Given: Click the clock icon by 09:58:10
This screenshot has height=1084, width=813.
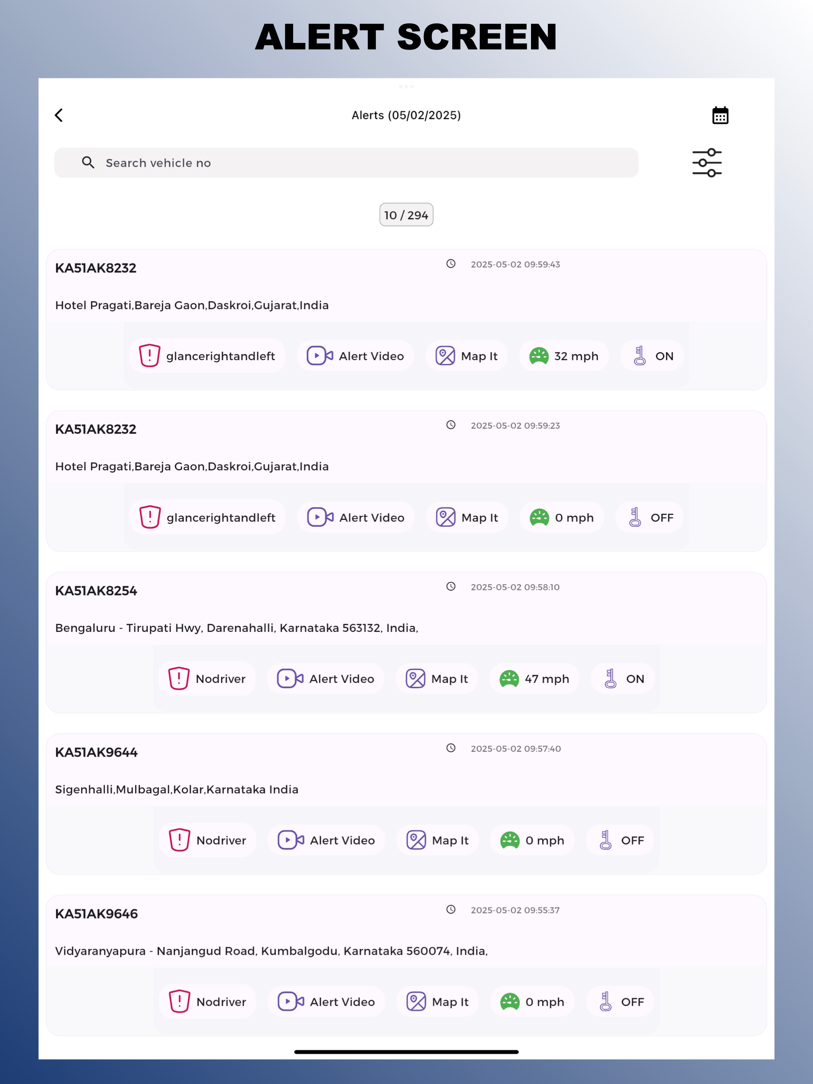Looking at the screenshot, I should [x=451, y=587].
